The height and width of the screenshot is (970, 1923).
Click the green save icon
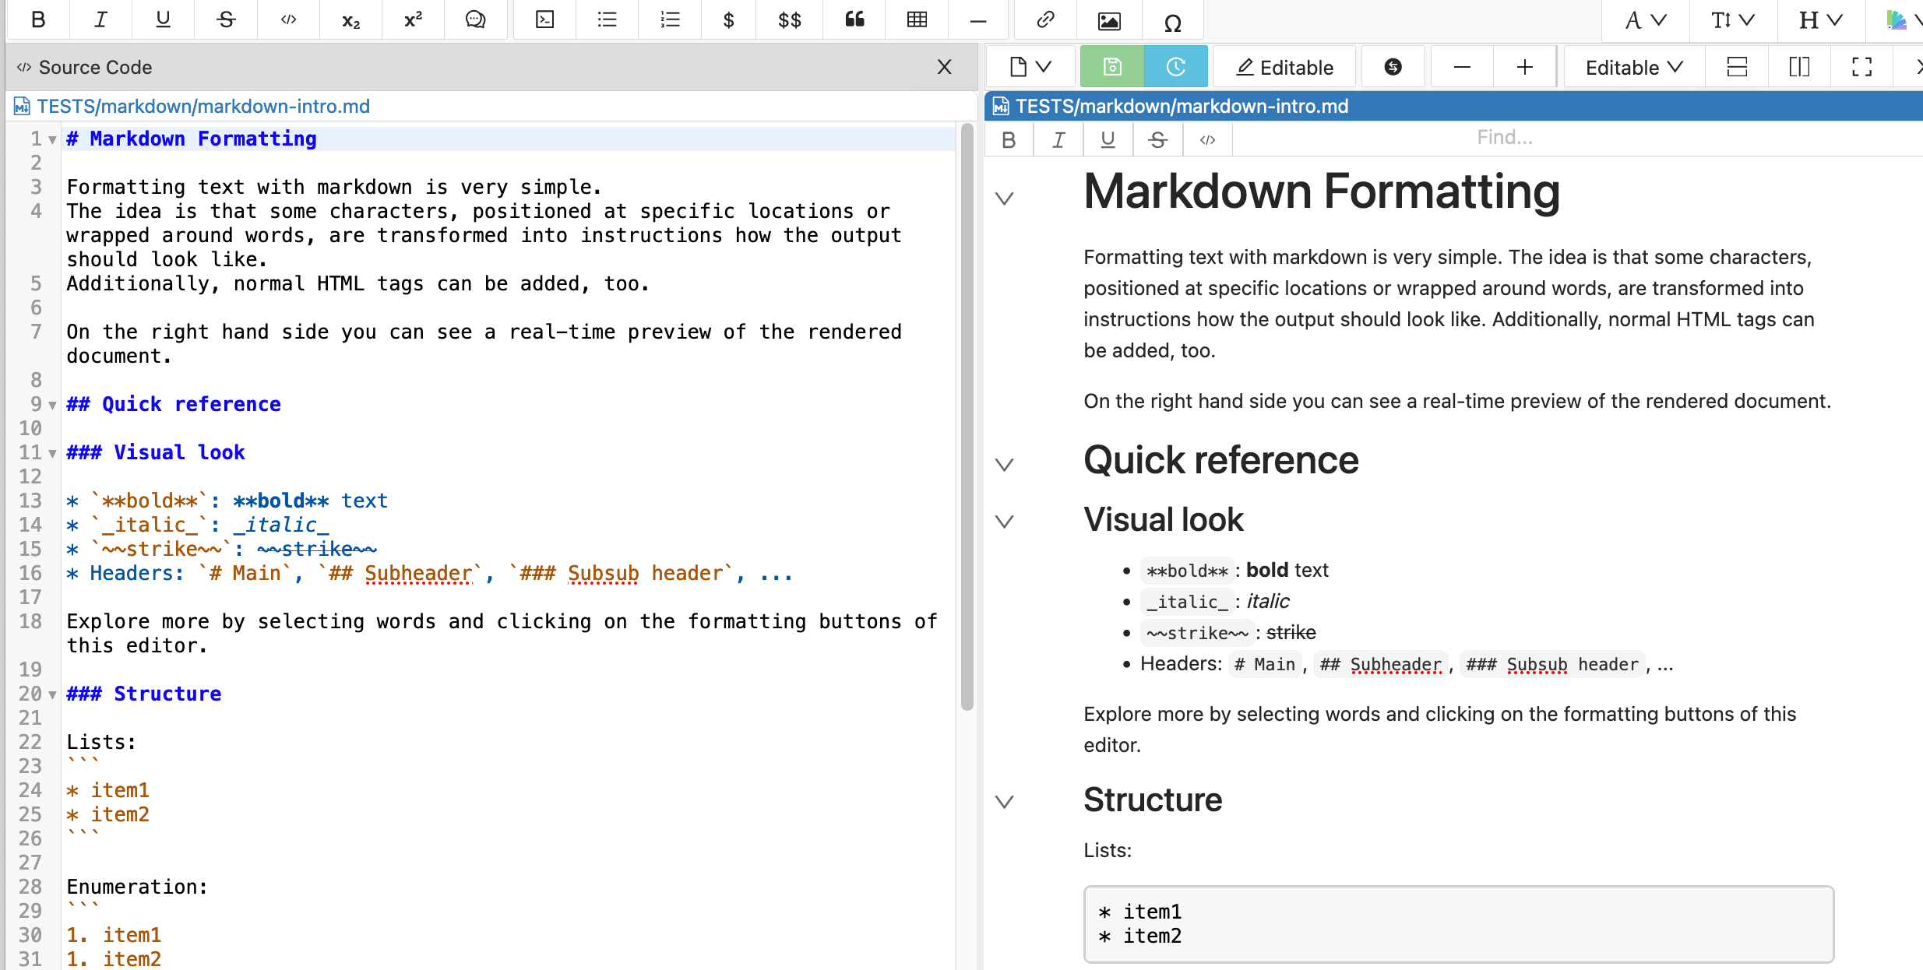pos(1112,67)
